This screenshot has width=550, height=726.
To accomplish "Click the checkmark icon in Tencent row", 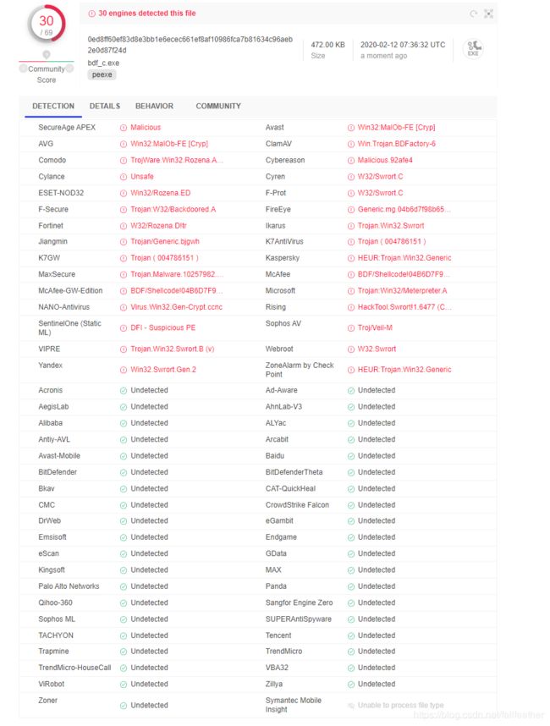I will click(350, 635).
